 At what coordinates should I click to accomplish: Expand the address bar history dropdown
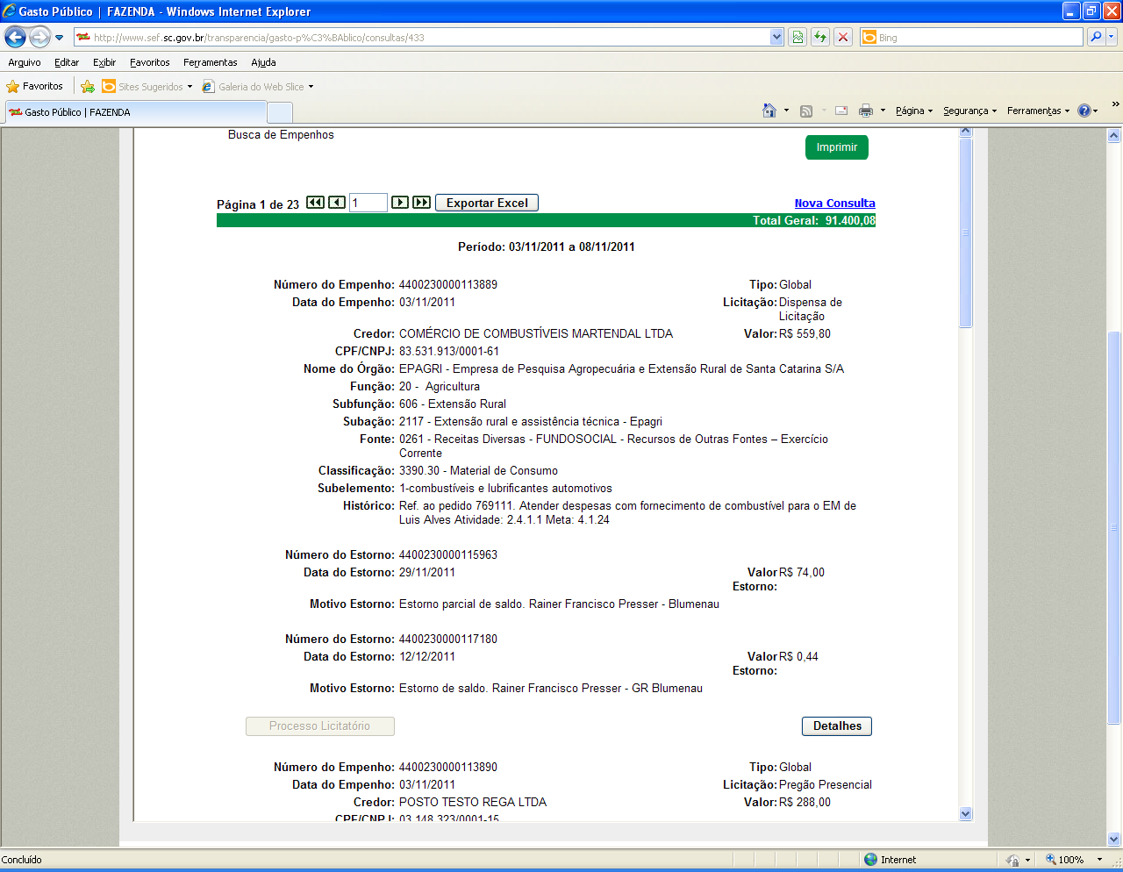tap(776, 38)
